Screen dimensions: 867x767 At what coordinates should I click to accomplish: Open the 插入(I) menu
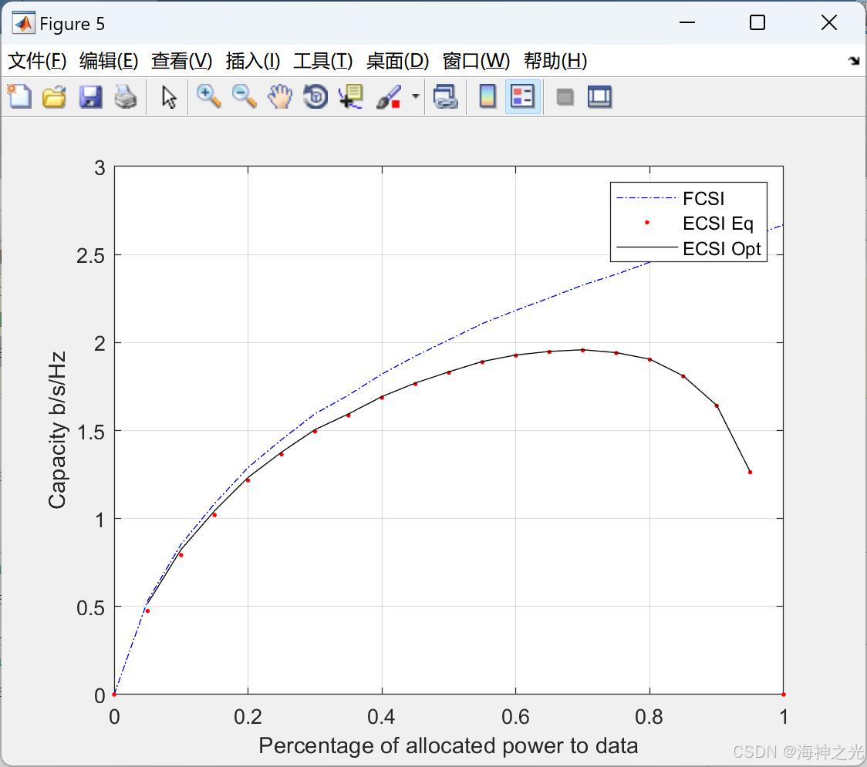(253, 61)
